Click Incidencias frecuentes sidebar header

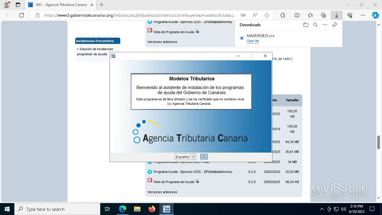98,41
